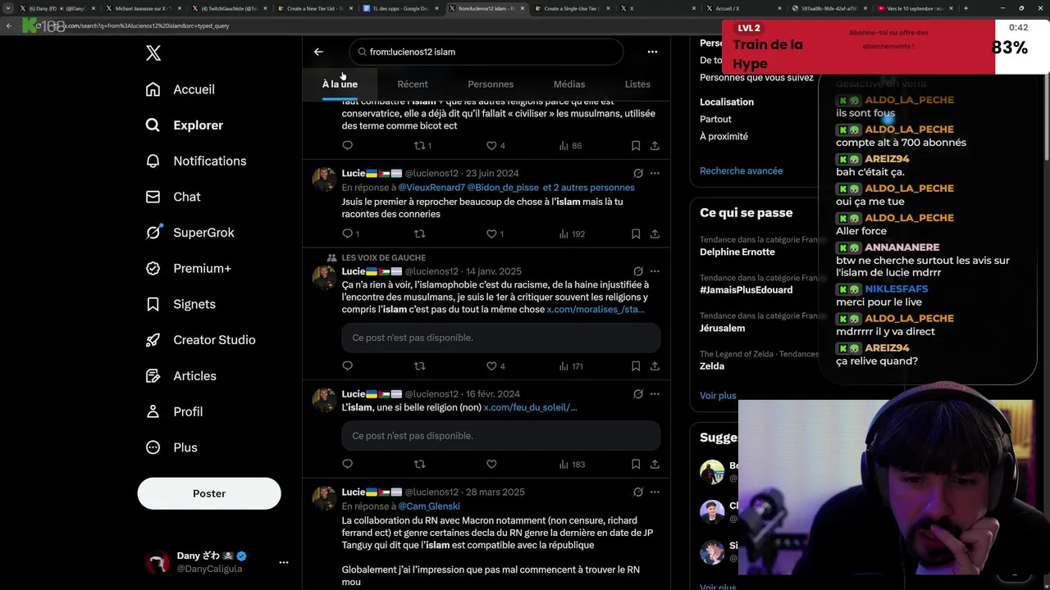Share the 16 févr. 2024 post
The width and height of the screenshot is (1050, 590).
655,464
